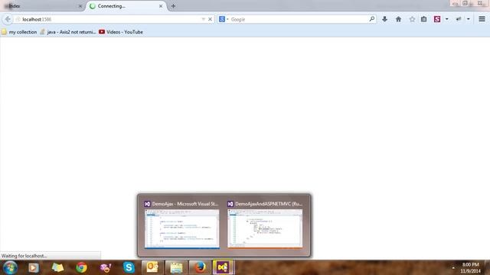
Task: Open the purple messenger taskbar icon
Action: pyautogui.click(x=106, y=267)
